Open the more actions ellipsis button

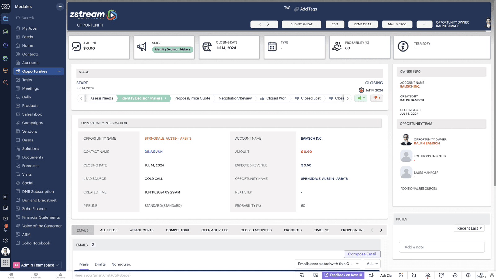pos(424,24)
